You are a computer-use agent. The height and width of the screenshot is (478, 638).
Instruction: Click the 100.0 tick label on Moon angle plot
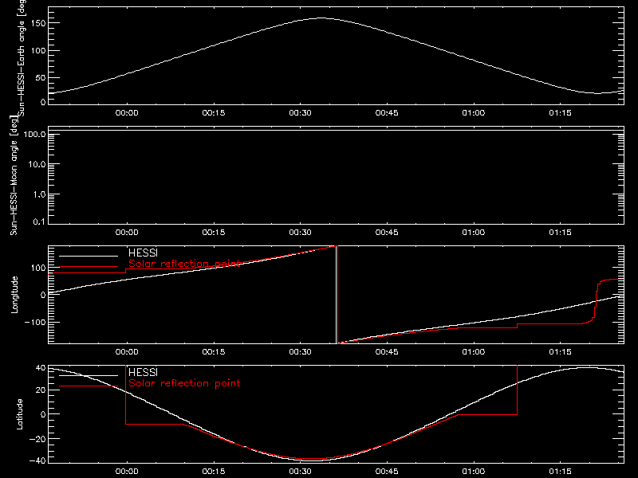pyautogui.click(x=34, y=134)
